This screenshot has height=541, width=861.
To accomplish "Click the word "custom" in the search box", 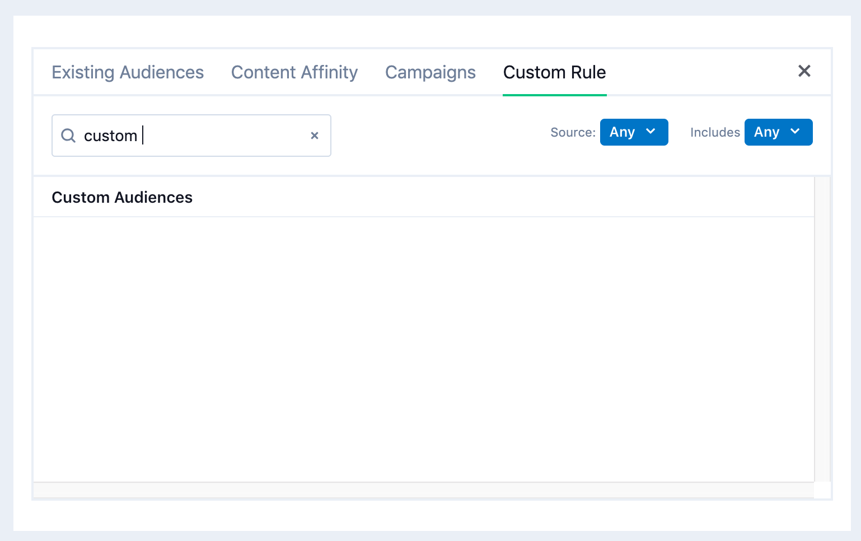I will [110, 136].
